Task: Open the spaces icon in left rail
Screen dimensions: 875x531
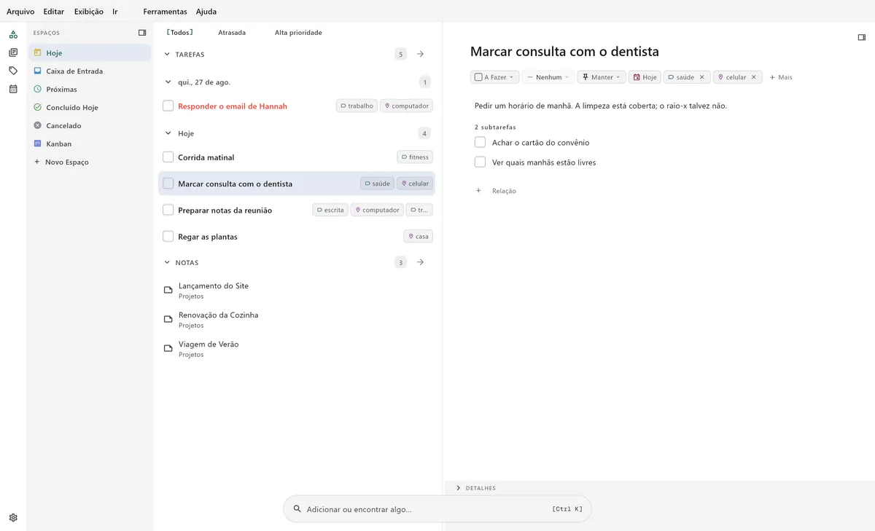Action: [x=13, y=34]
